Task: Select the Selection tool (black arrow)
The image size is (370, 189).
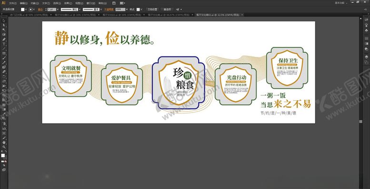Action: tap(4, 21)
